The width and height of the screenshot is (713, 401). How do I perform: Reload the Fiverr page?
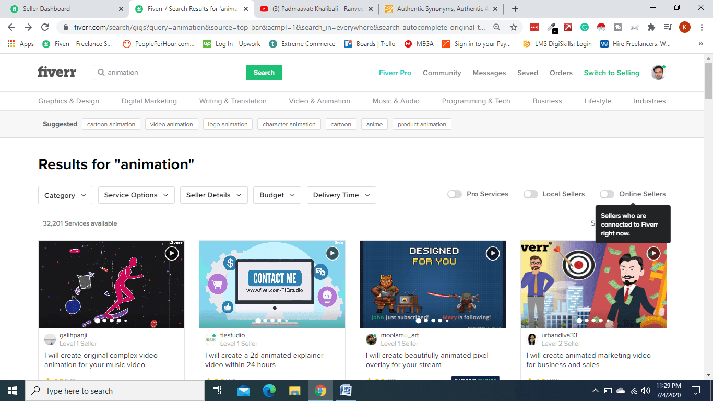point(45,27)
